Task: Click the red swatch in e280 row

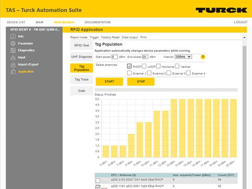Action: point(104,188)
